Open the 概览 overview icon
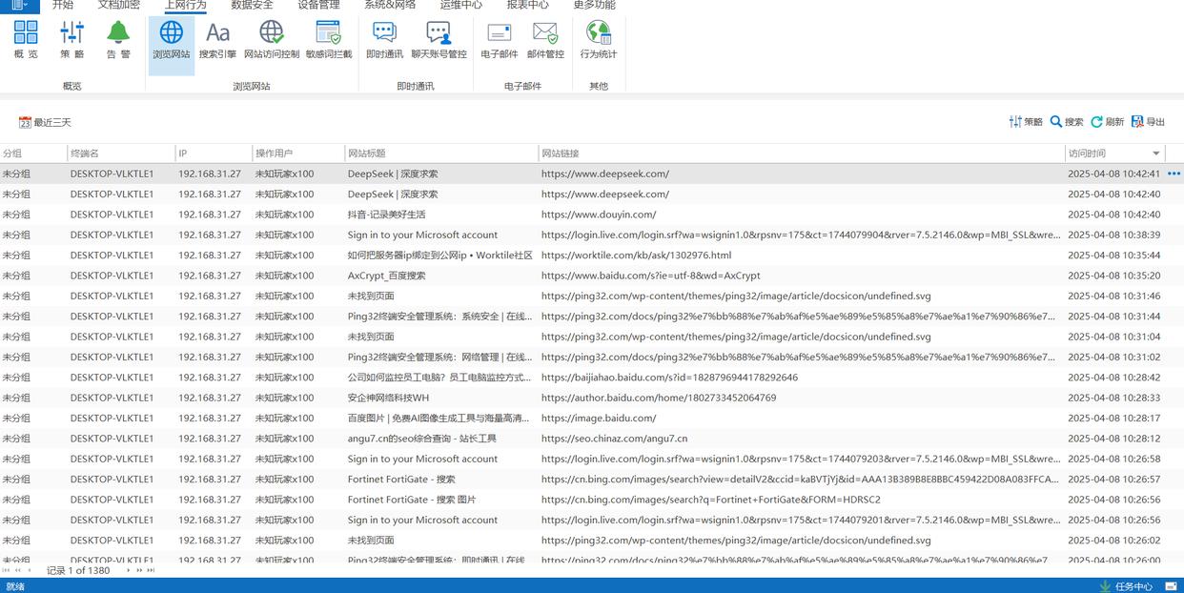The width and height of the screenshot is (1184, 593). point(27,40)
